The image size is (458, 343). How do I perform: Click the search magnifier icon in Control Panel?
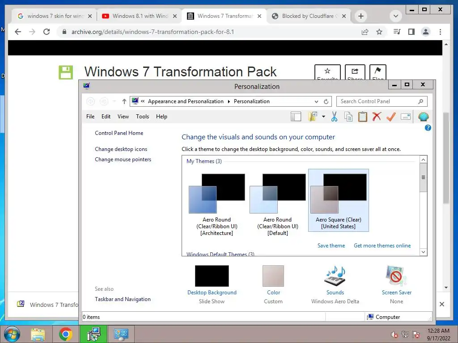pos(420,101)
